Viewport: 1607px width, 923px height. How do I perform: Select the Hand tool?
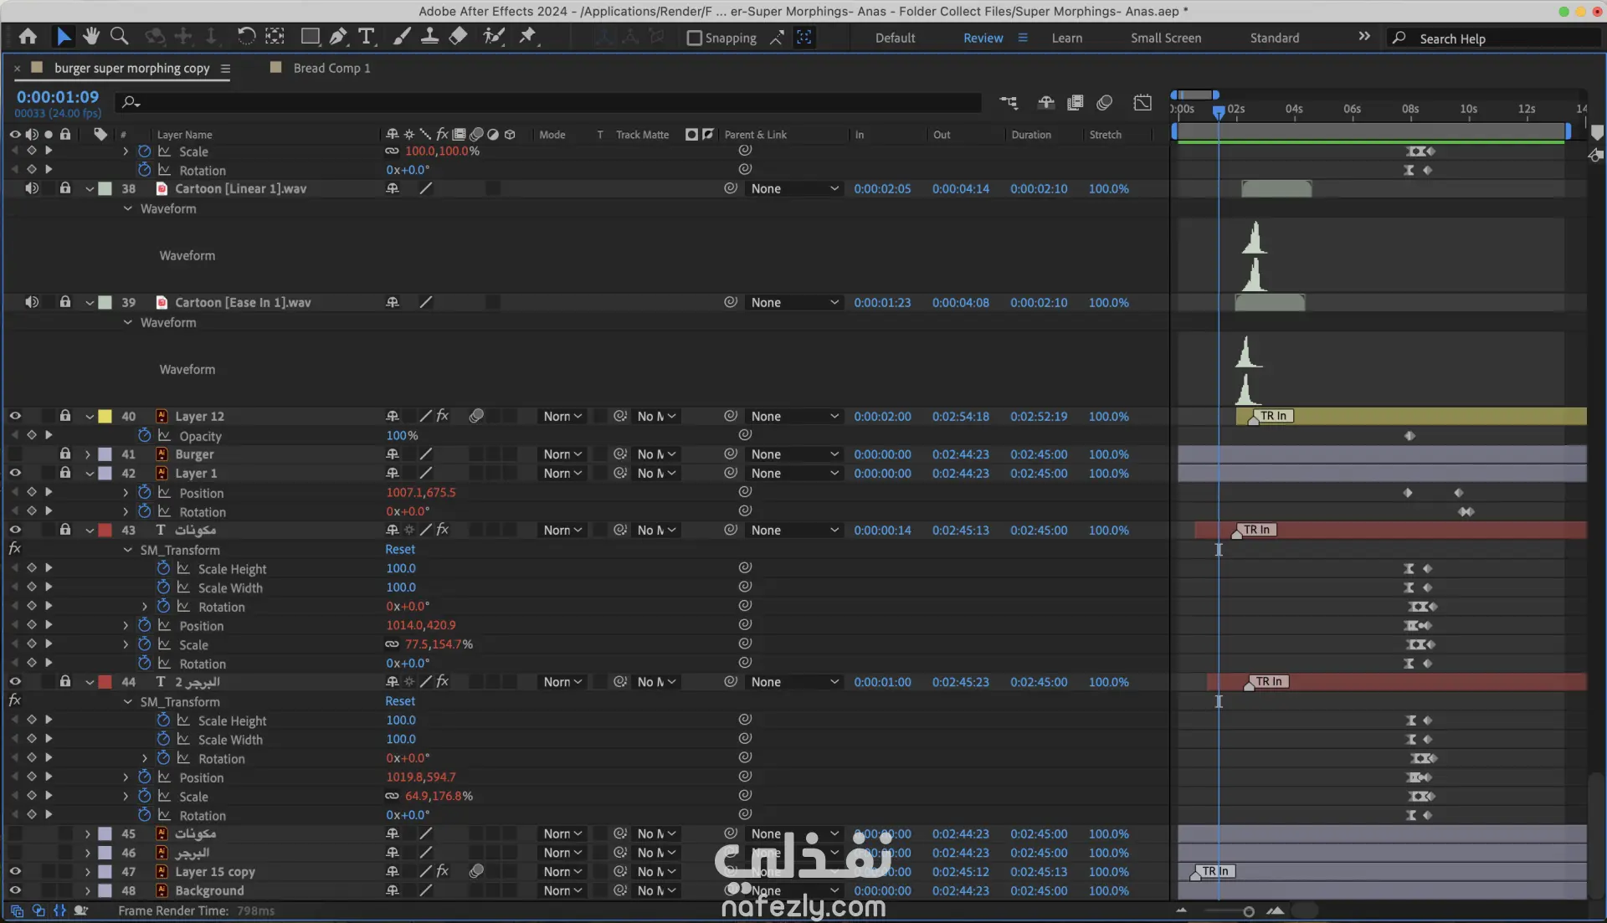91,36
